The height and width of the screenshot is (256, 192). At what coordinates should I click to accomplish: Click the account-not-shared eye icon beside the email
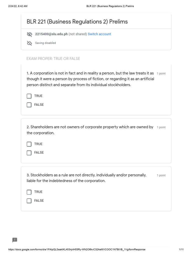click(29, 34)
